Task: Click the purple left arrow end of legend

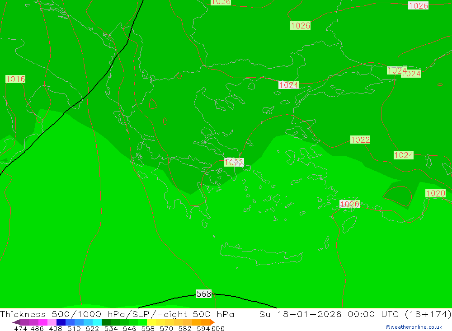Action: tap(16, 322)
